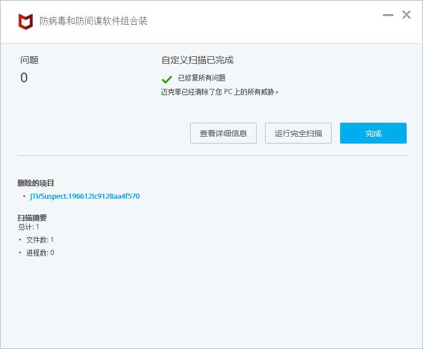Screen dimensions: 423x349
Task: Select the 进程数: 0 entry
Action: tap(40, 253)
